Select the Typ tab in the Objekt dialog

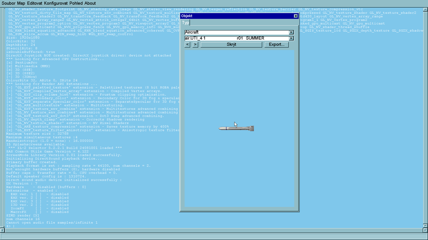[185, 23]
